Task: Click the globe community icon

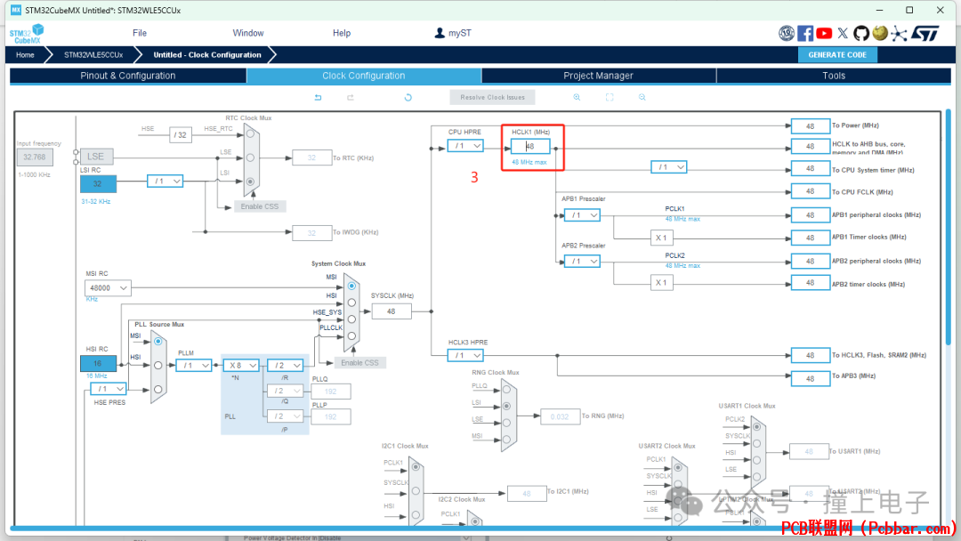Action: click(880, 32)
